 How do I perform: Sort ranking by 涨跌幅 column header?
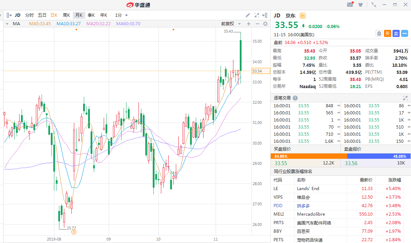pos(395,180)
